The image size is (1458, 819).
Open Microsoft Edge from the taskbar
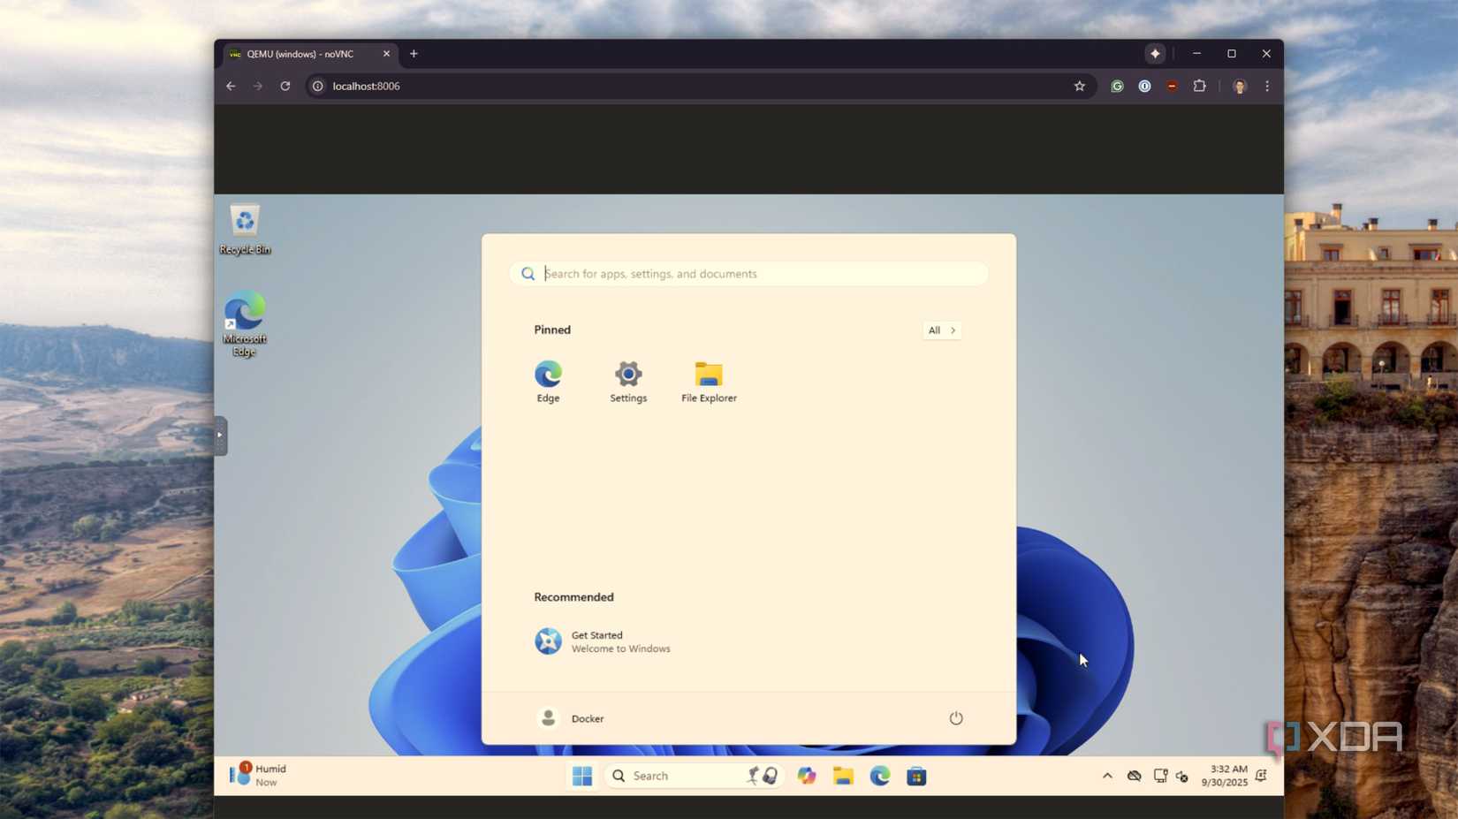pos(879,775)
